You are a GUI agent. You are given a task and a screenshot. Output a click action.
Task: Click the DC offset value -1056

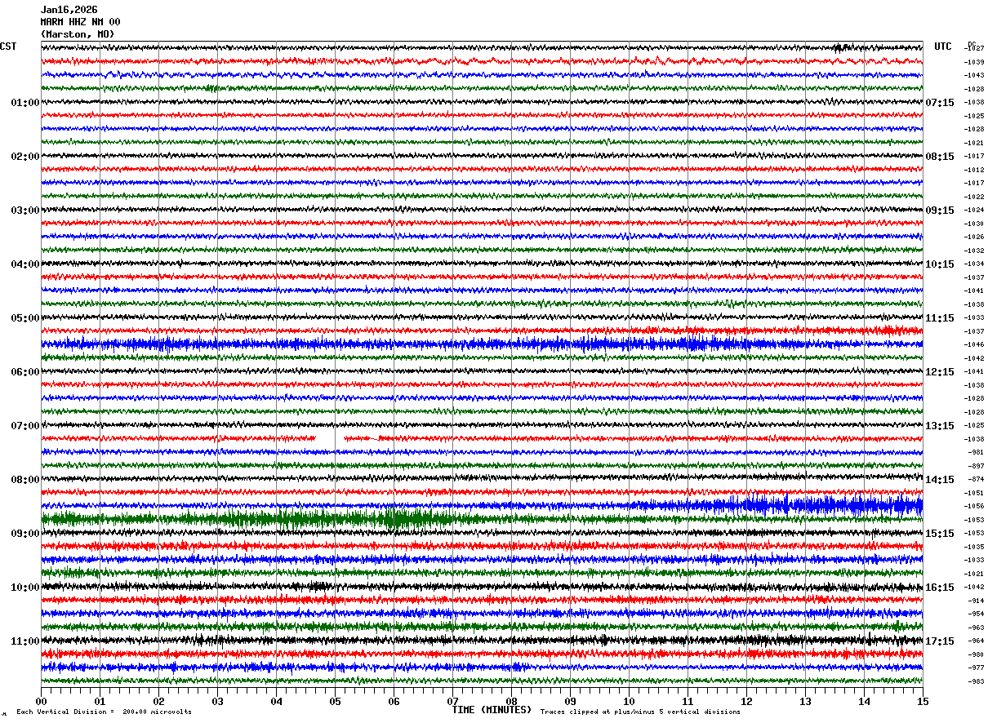pyautogui.click(x=974, y=507)
